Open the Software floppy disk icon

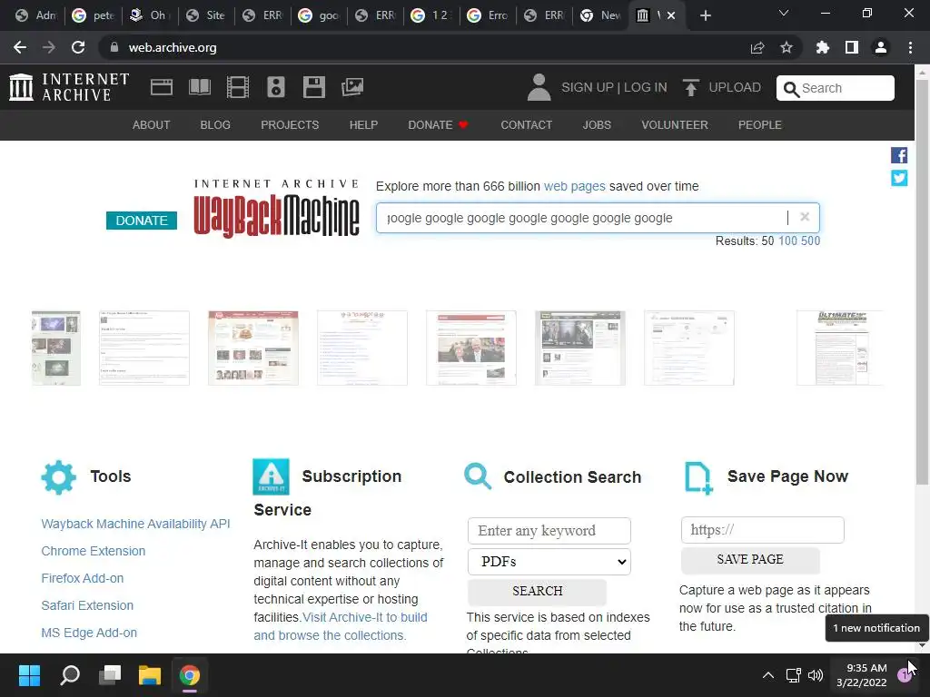(x=313, y=87)
